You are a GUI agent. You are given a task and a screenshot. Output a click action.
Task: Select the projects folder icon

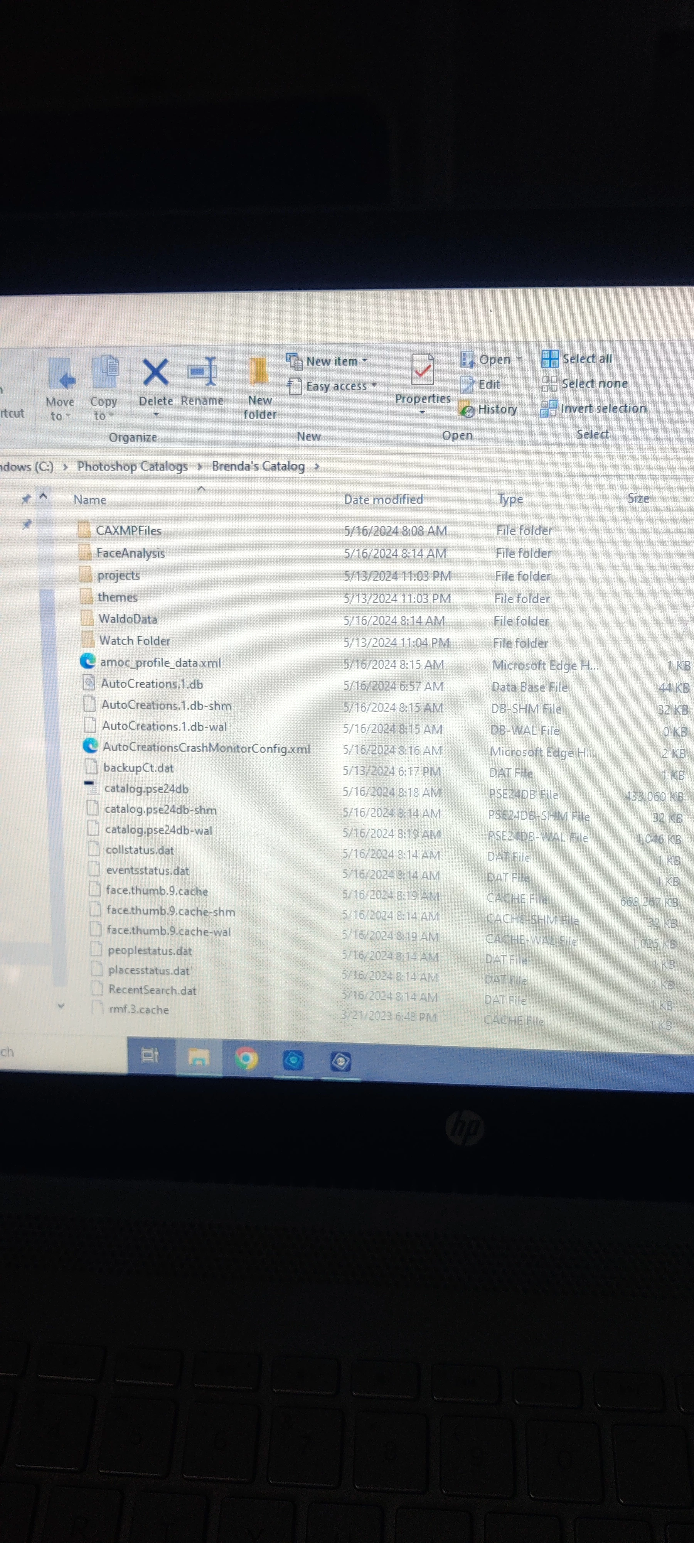86,574
